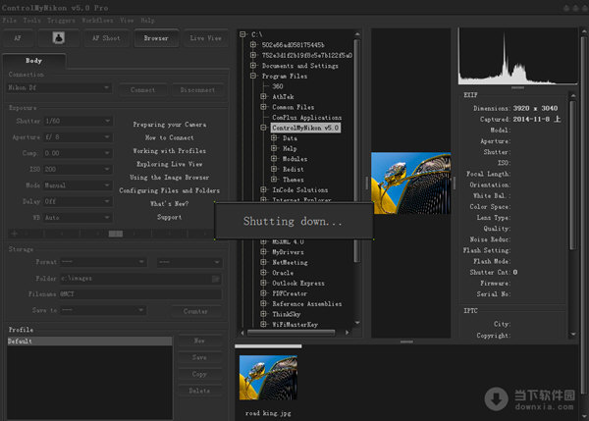Click the large image preview
Image resolution: width=589 pixels, height=421 pixels.
click(411, 184)
